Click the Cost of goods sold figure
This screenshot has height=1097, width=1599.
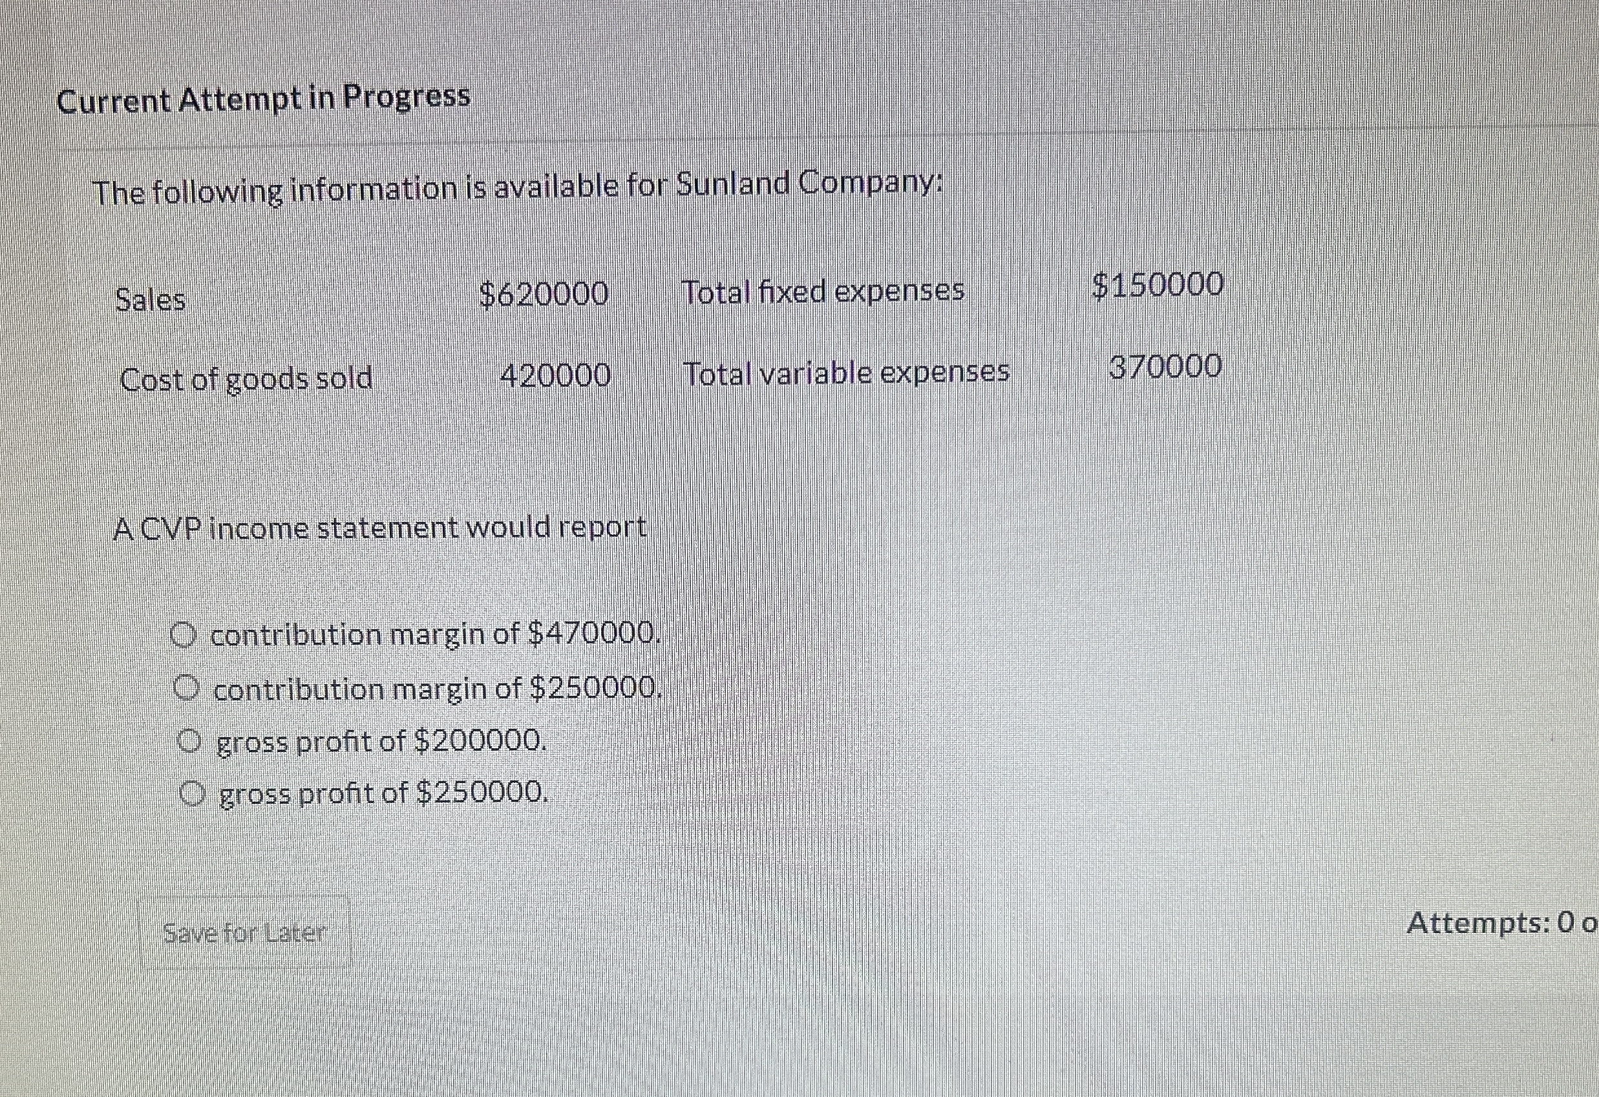[556, 376]
